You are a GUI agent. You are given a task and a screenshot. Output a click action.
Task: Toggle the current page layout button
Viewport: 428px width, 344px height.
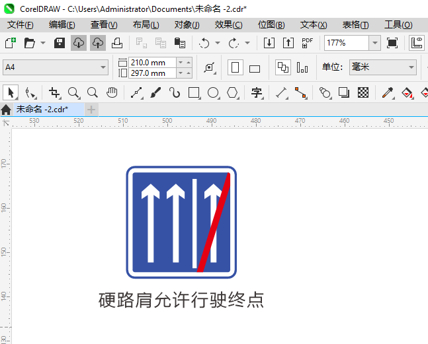[x=302, y=67]
